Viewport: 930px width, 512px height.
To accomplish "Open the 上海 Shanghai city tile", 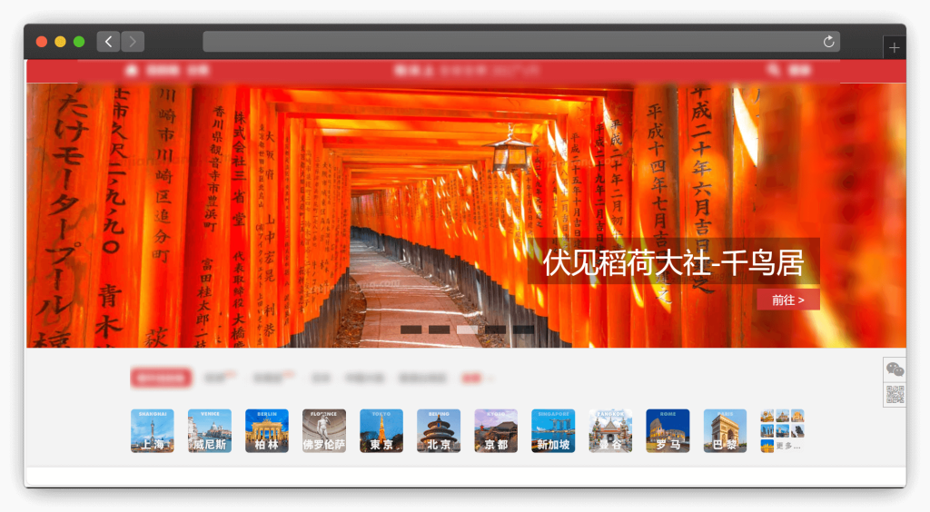I will (153, 431).
